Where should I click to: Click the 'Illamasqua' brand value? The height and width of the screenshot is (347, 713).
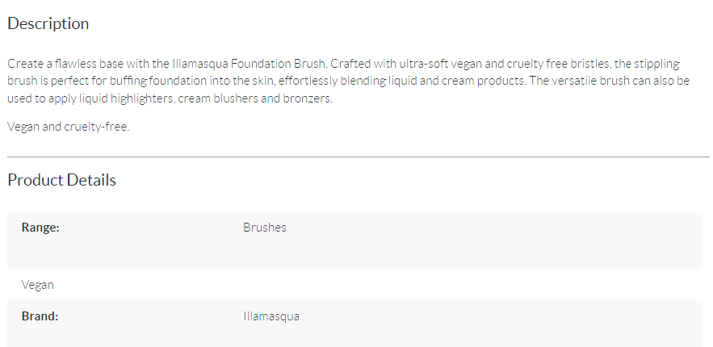pos(271,316)
